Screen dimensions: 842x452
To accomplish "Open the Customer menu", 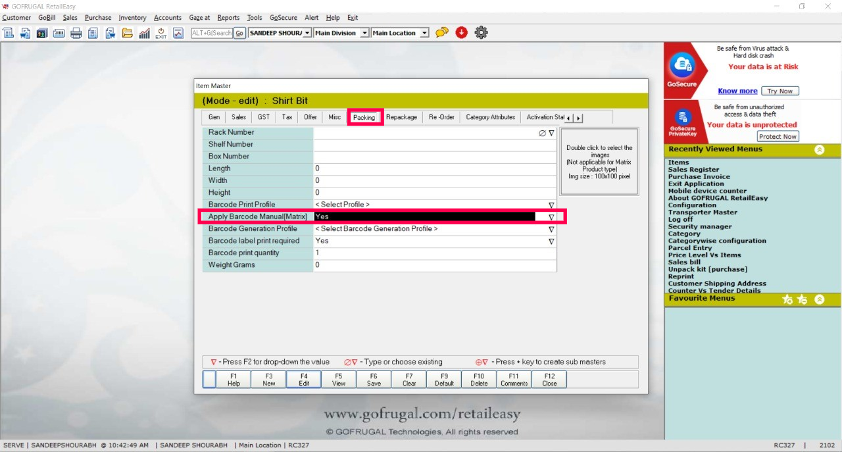I will pos(16,18).
